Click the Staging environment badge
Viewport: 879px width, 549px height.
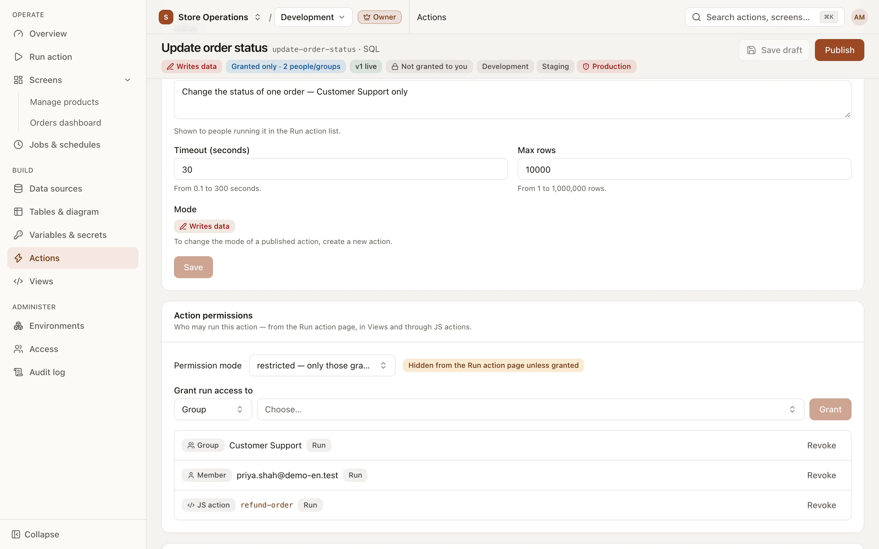[555, 66]
